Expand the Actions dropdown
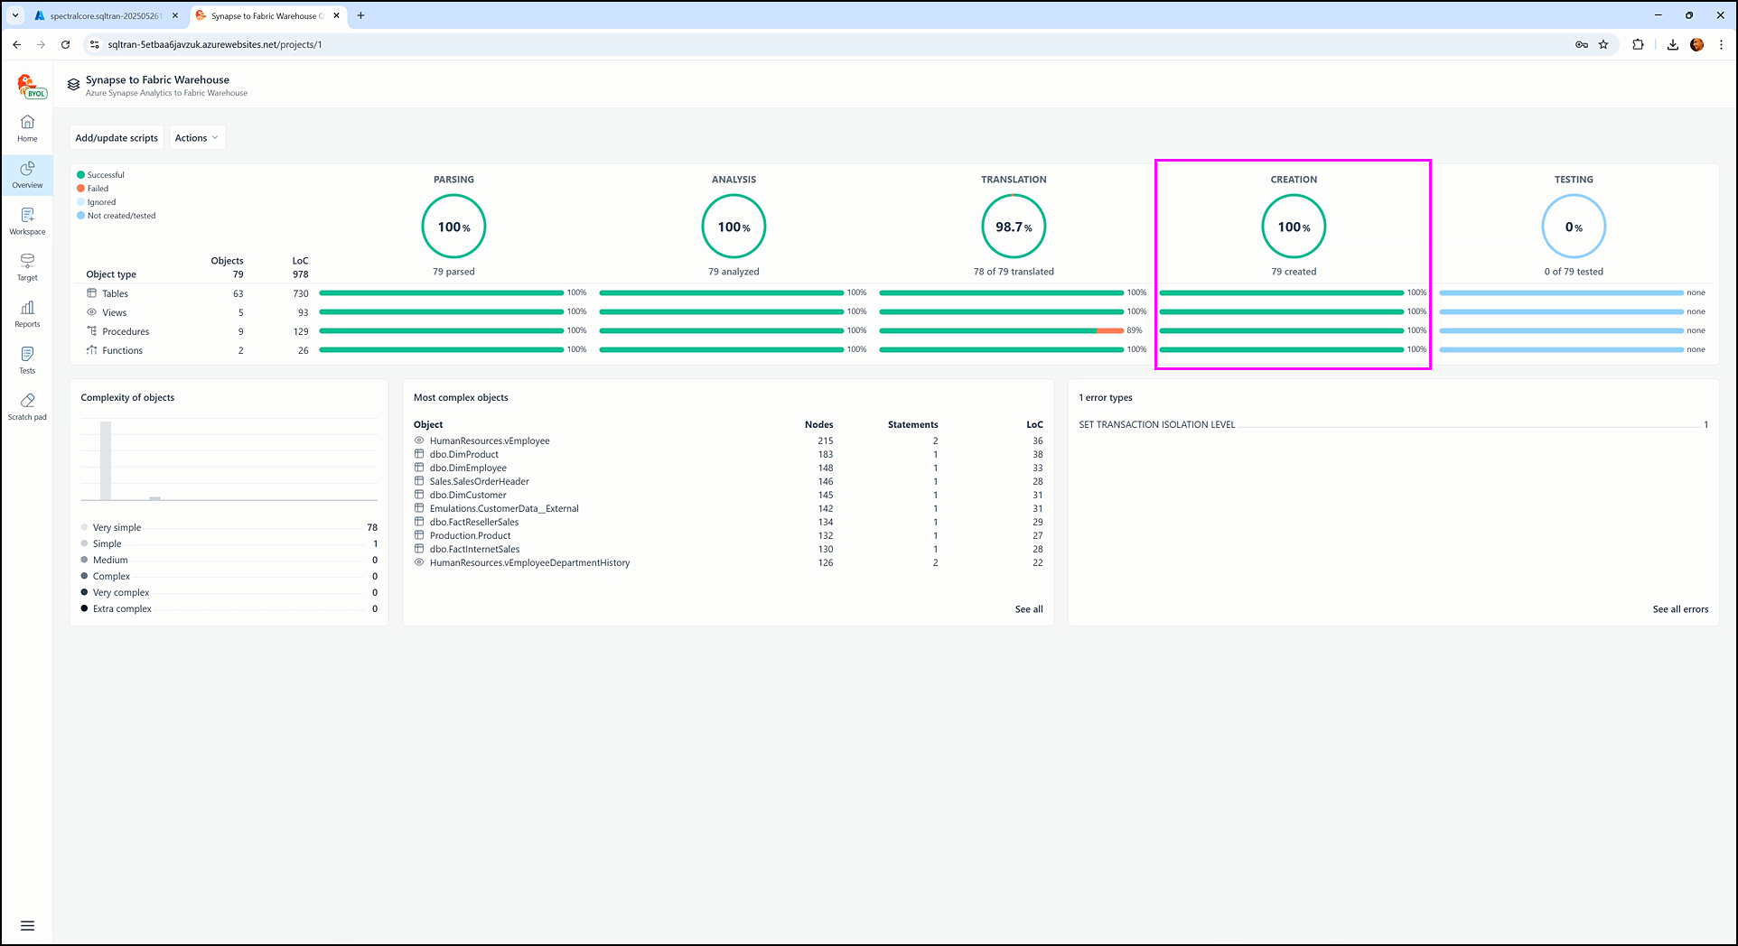Screen dimensions: 1738x946 point(196,138)
